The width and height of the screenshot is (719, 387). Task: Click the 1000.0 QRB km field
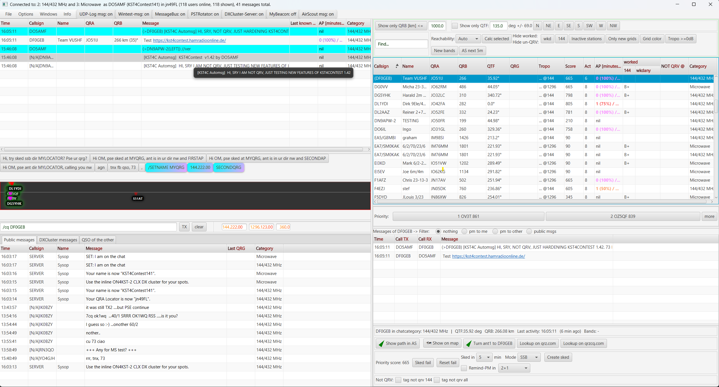(x=437, y=26)
